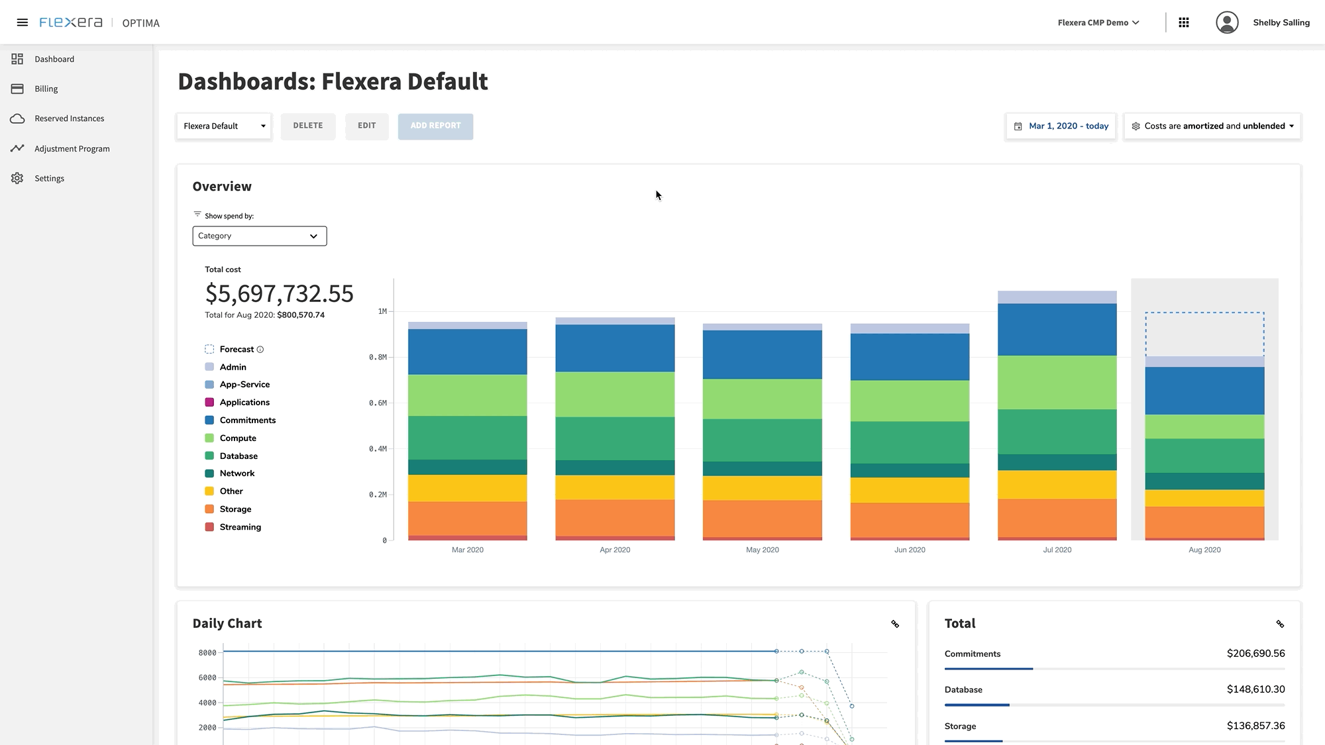Open the amortized and unblended cost dropdown

click(1212, 126)
